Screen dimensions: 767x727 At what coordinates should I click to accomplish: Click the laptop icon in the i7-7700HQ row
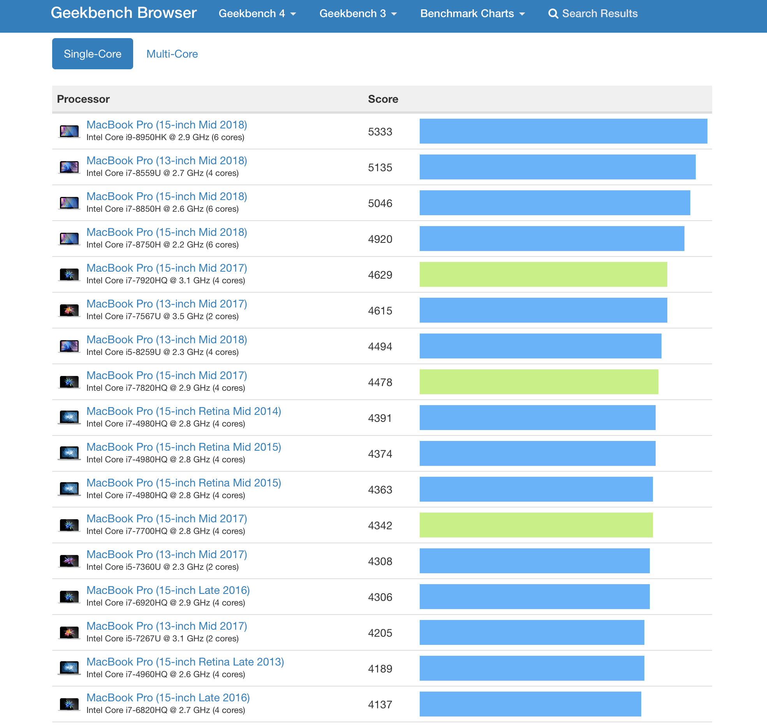click(69, 525)
